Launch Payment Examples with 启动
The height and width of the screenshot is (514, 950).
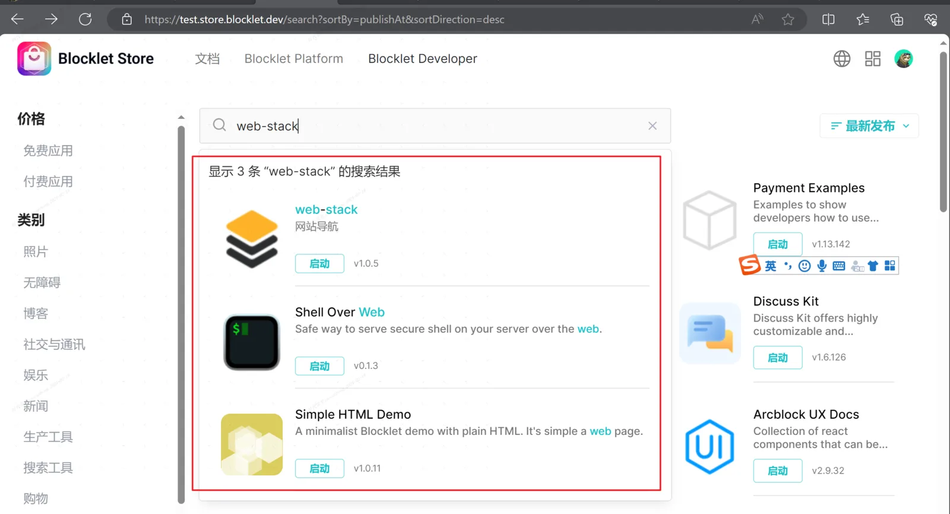tap(778, 244)
